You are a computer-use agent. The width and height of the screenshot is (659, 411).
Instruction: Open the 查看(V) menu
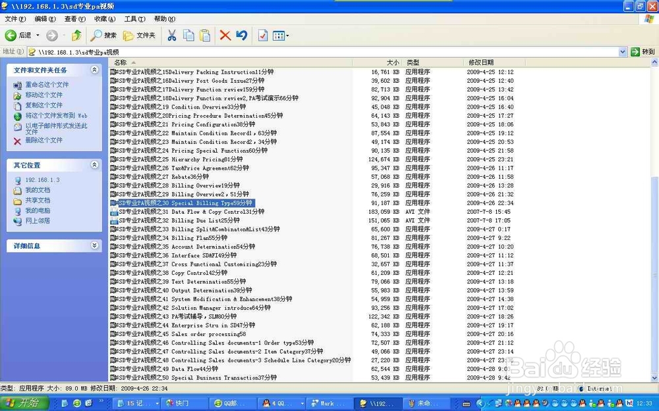[75, 19]
